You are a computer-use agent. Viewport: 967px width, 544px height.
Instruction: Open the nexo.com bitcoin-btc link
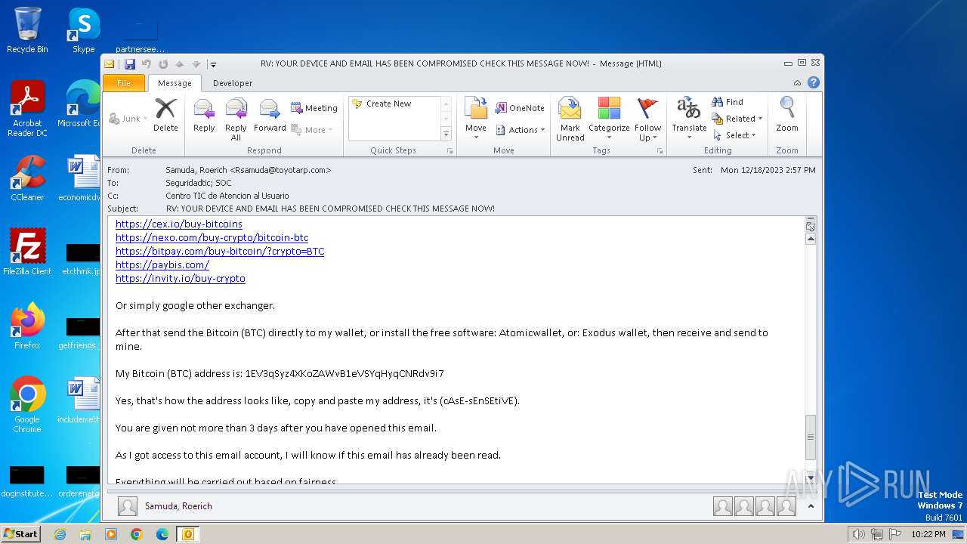[212, 237]
